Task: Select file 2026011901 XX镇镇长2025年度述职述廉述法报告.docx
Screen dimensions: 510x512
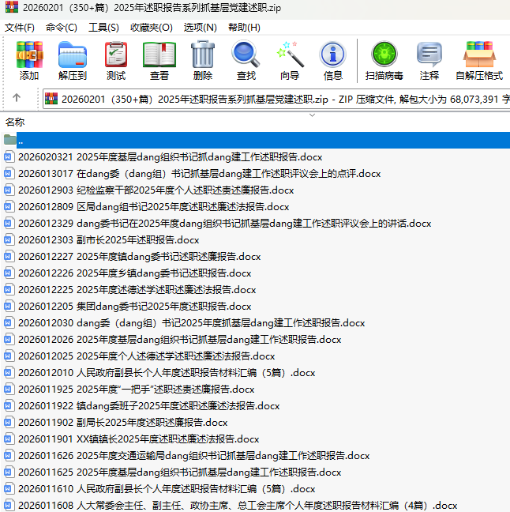Action: (x=138, y=439)
